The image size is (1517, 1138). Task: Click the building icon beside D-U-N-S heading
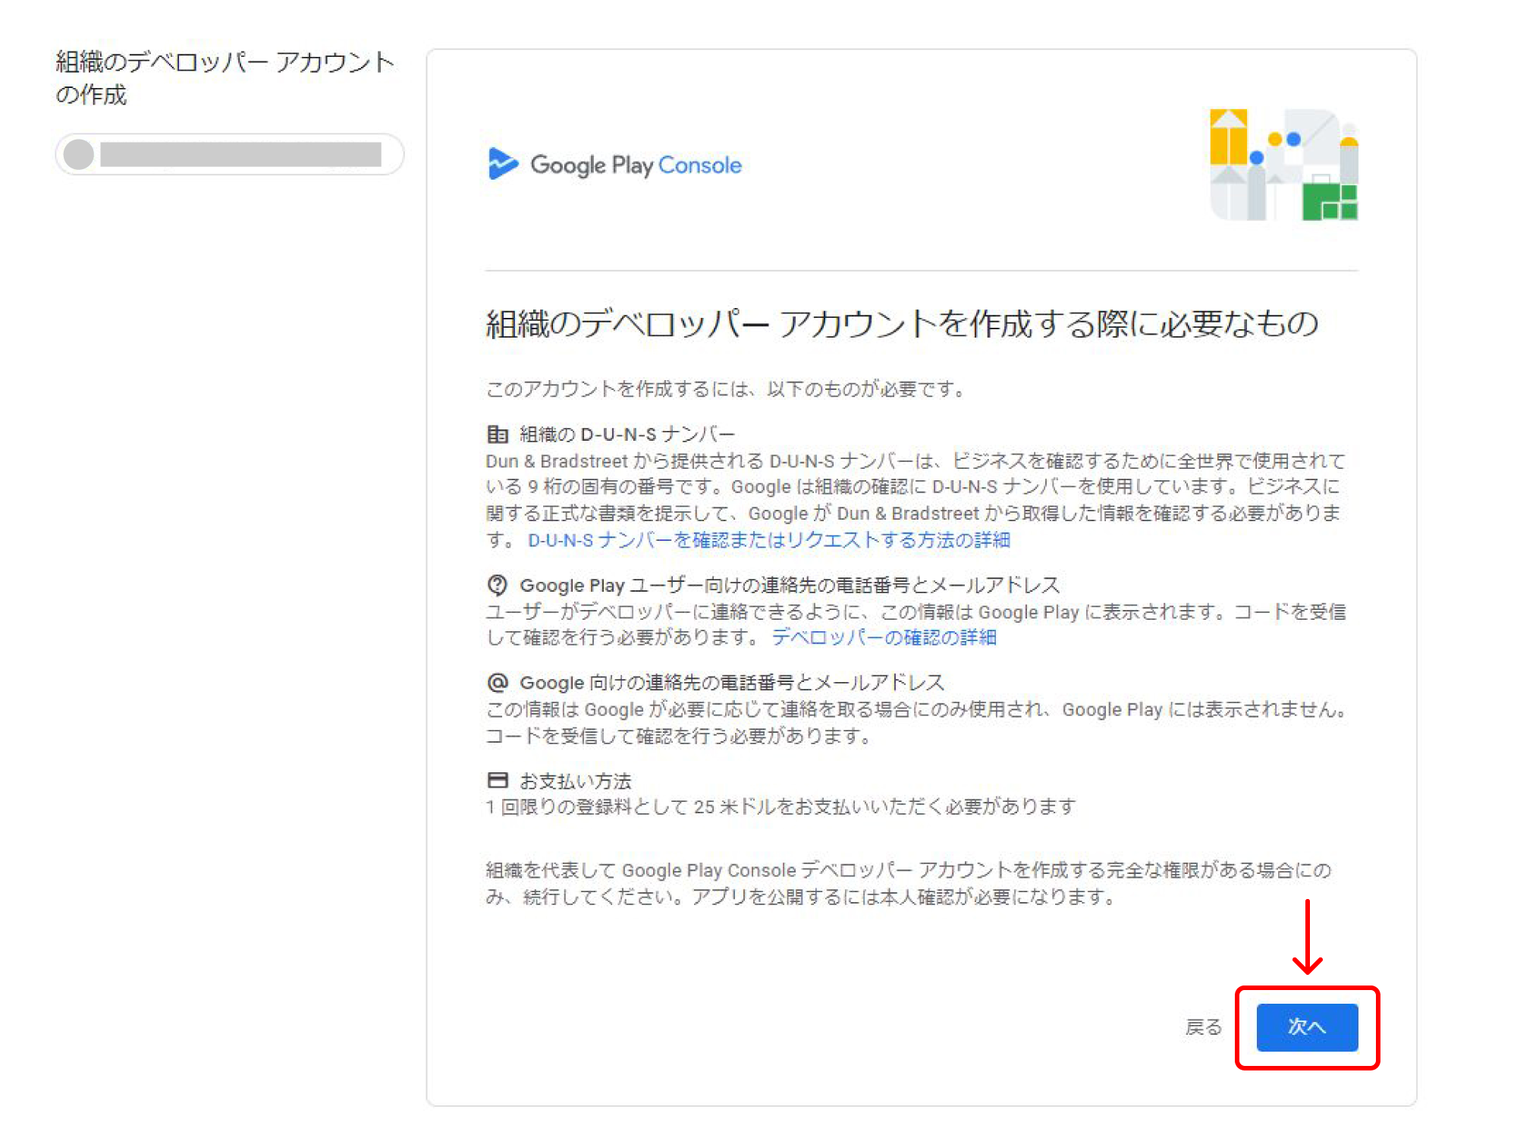coord(497,435)
